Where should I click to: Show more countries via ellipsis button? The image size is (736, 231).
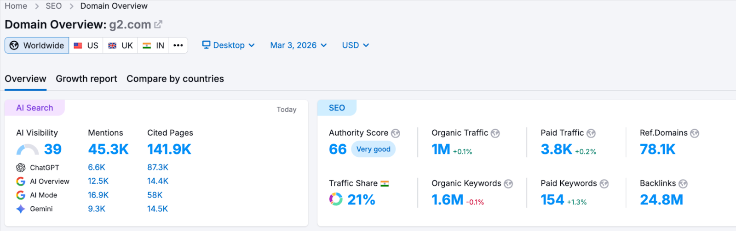coord(178,45)
